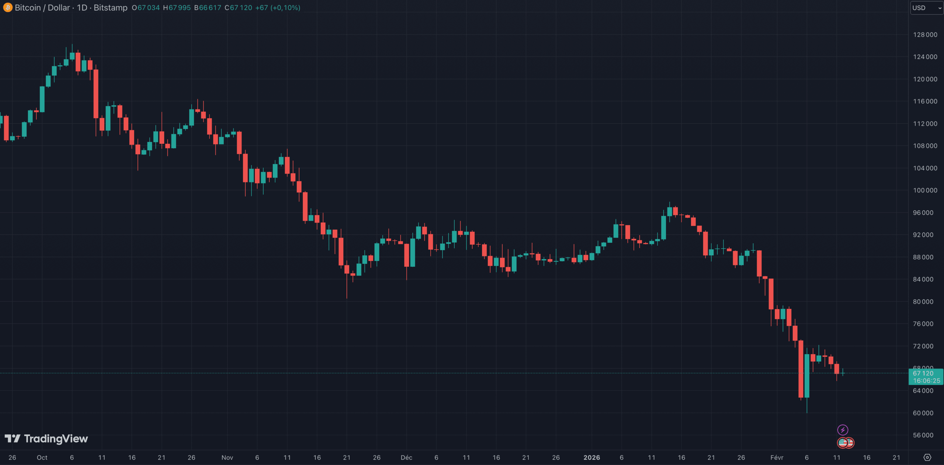Click the leftmost US flag economic event marker
Screen dimensions: 944x465
(842, 443)
